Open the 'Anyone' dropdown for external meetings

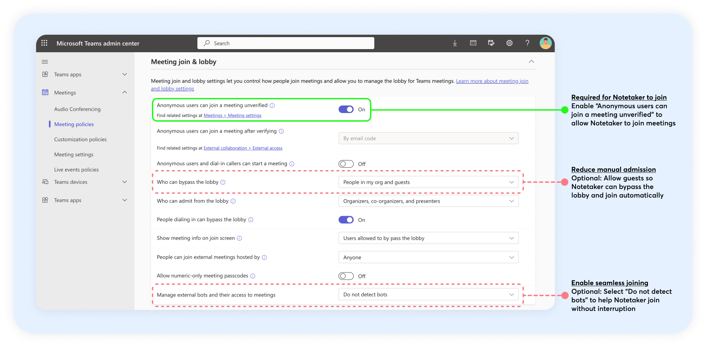tap(428, 257)
